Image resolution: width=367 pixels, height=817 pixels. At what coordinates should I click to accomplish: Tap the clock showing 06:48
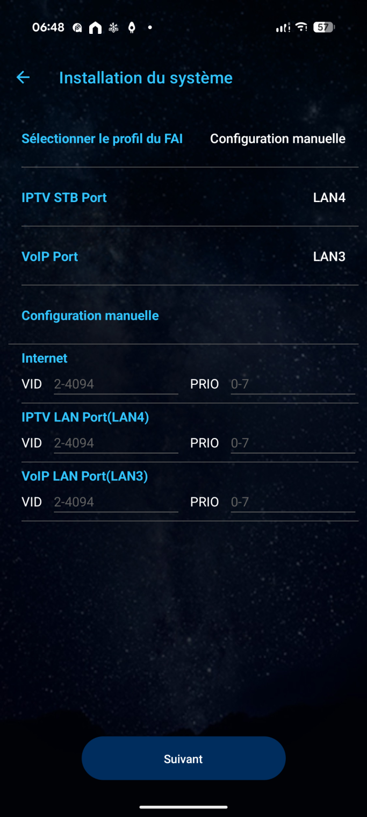[48, 27]
